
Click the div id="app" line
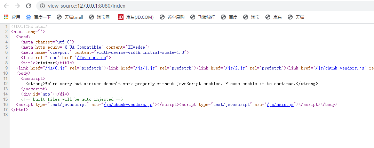45,94
